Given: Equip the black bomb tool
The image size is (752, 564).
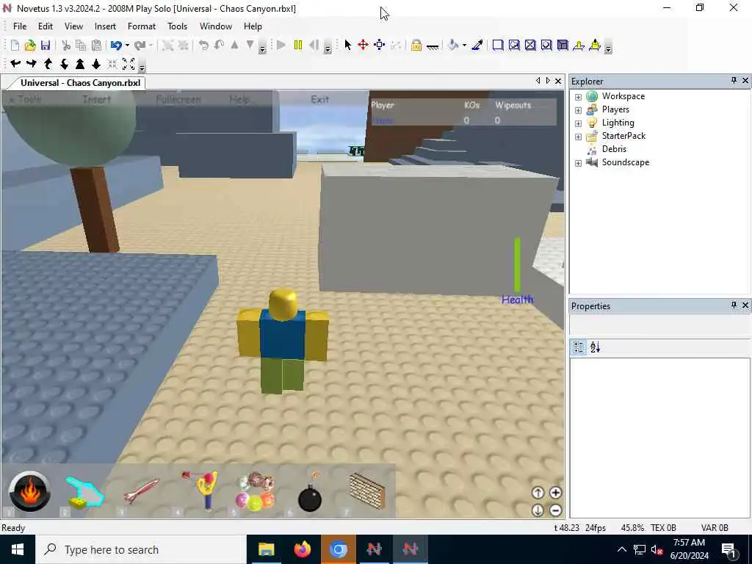Looking at the screenshot, I should pos(310,493).
